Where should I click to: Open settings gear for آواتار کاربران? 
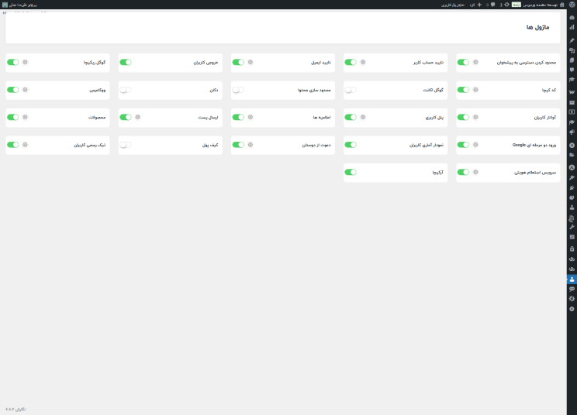pos(475,117)
